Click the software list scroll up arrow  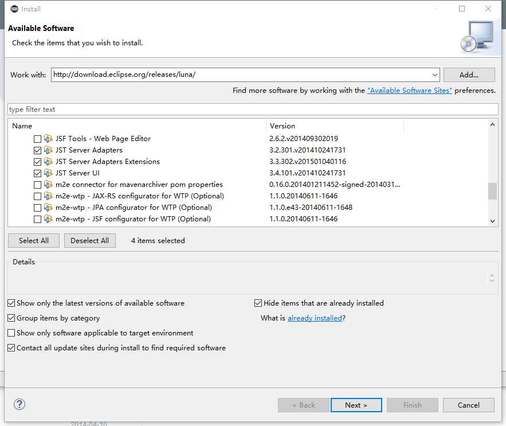[x=492, y=124]
